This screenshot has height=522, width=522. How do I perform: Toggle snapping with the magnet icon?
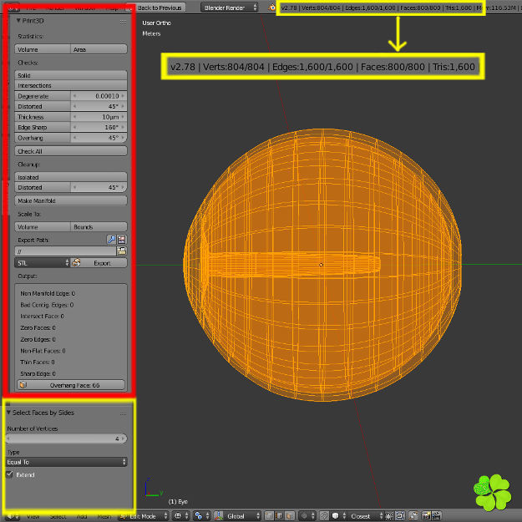[324, 516]
